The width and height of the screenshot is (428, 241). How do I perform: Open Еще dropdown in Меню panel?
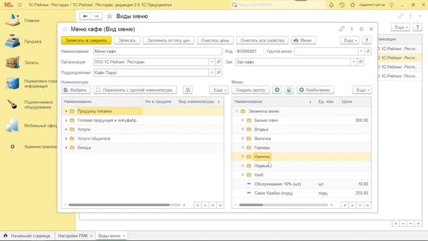tap(362, 90)
